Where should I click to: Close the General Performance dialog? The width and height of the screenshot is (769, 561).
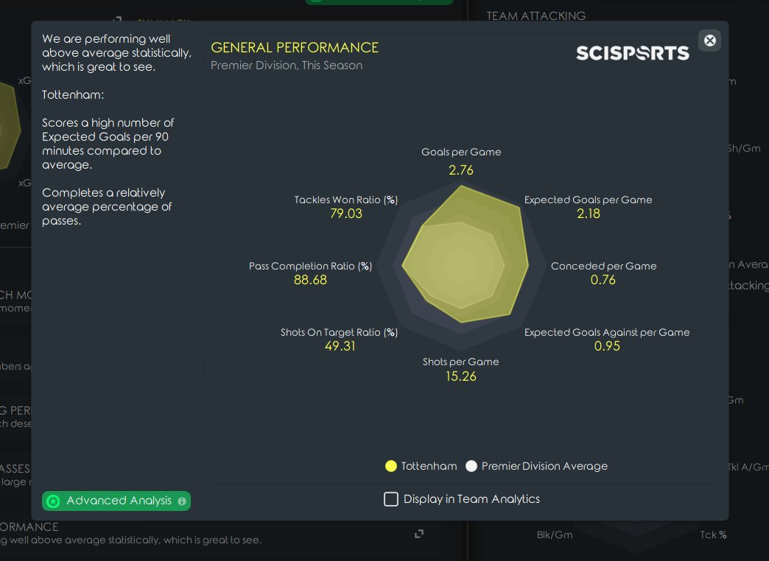click(710, 40)
